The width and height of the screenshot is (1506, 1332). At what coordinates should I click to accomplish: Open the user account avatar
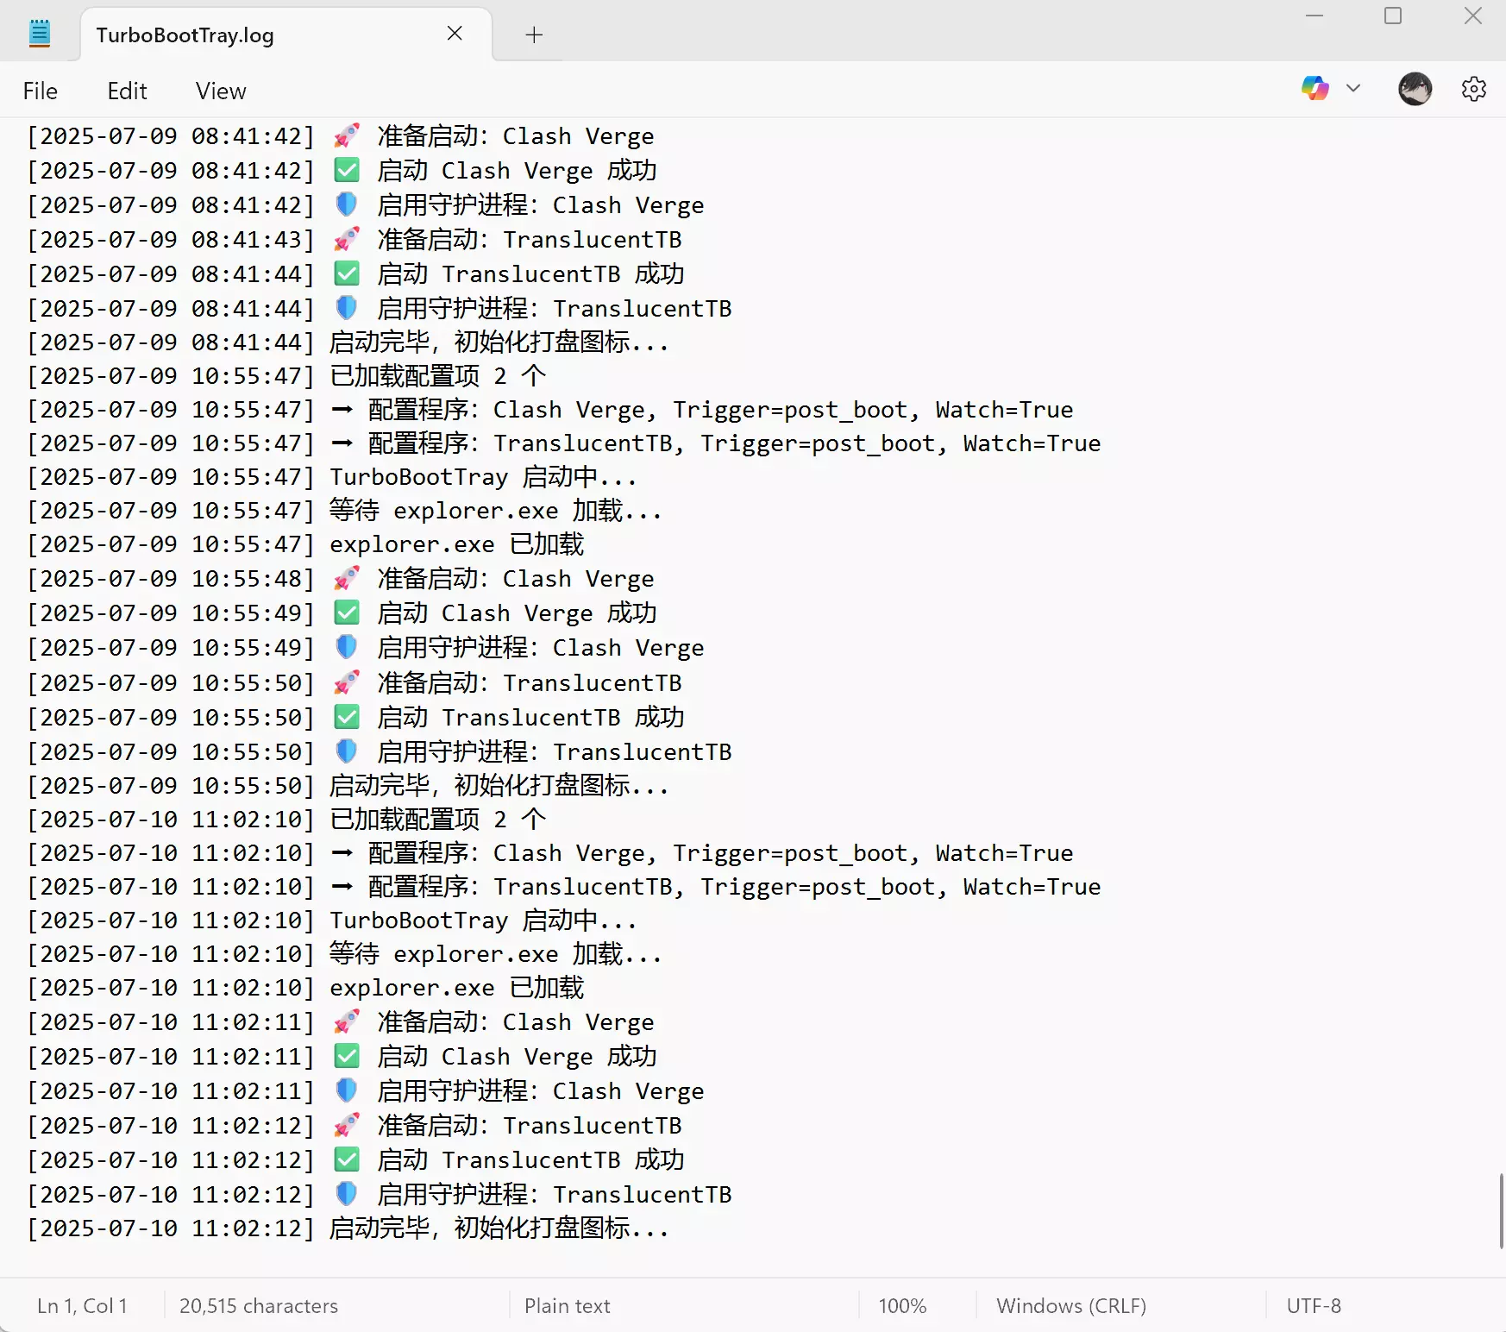coord(1415,88)
